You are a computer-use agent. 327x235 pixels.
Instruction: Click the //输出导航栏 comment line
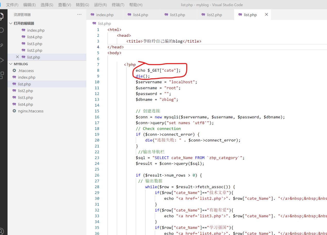[x=152, y=152]
